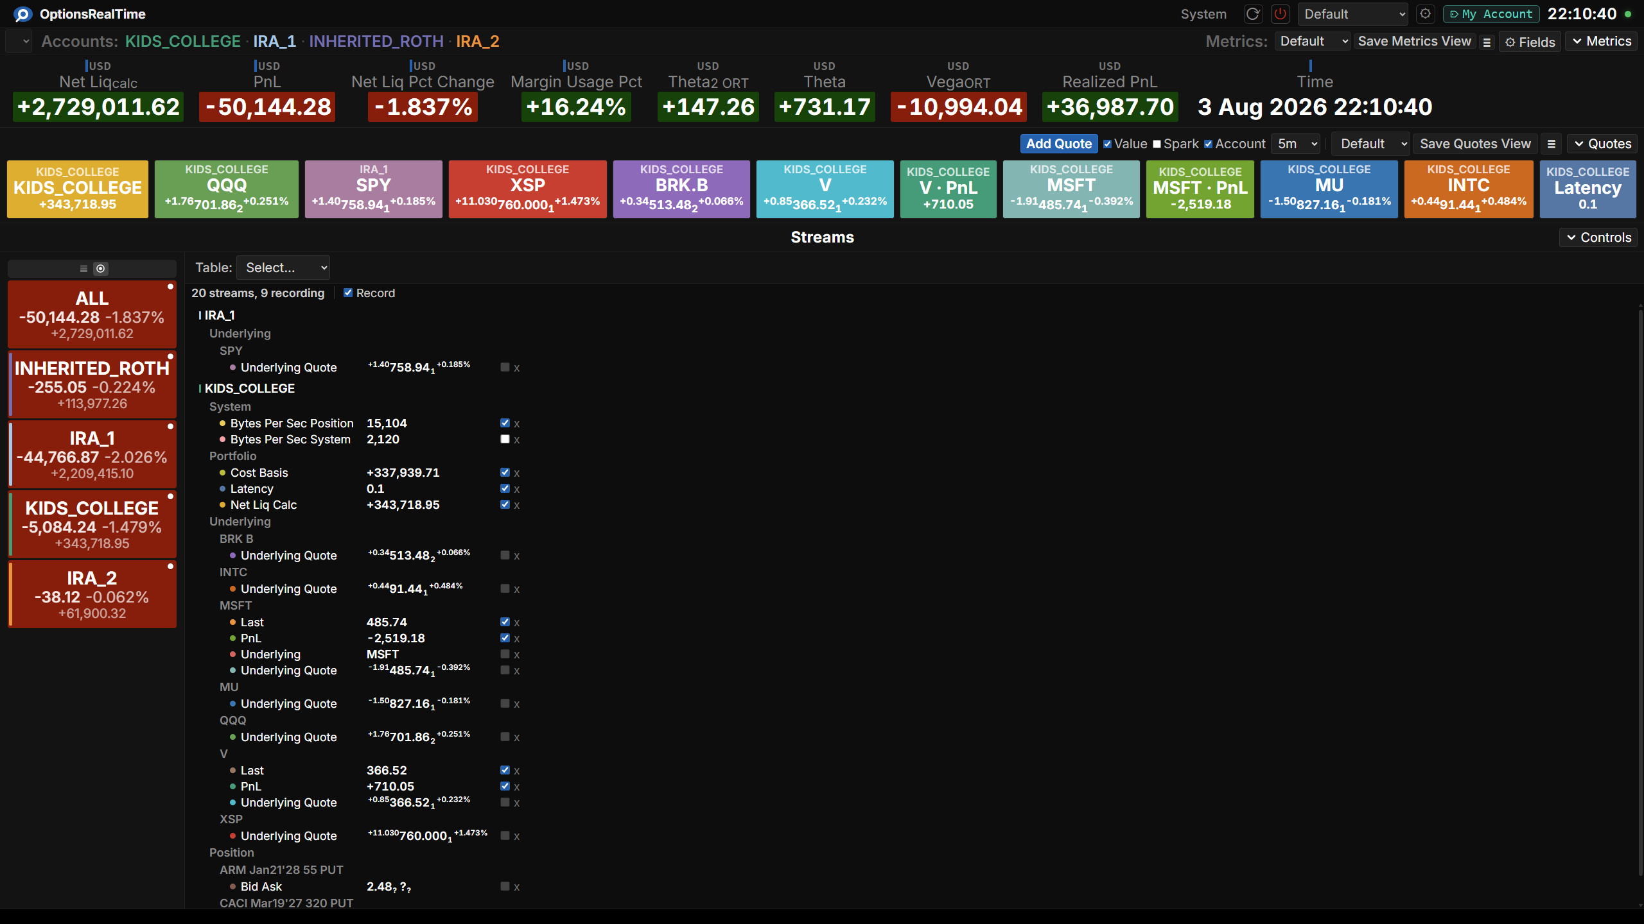Click the Net Liq metric value
The width and height of the screenshot is (1644, 924).
[x=98, y=107]
